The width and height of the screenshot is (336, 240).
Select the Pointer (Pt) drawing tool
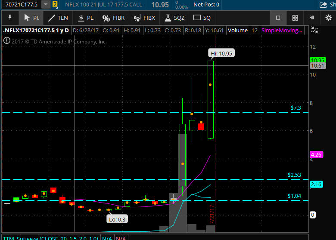click(31, 18)
